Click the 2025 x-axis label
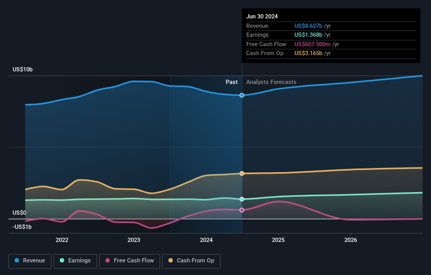Screen dimensions: 431x275 [x=278, y=240]
